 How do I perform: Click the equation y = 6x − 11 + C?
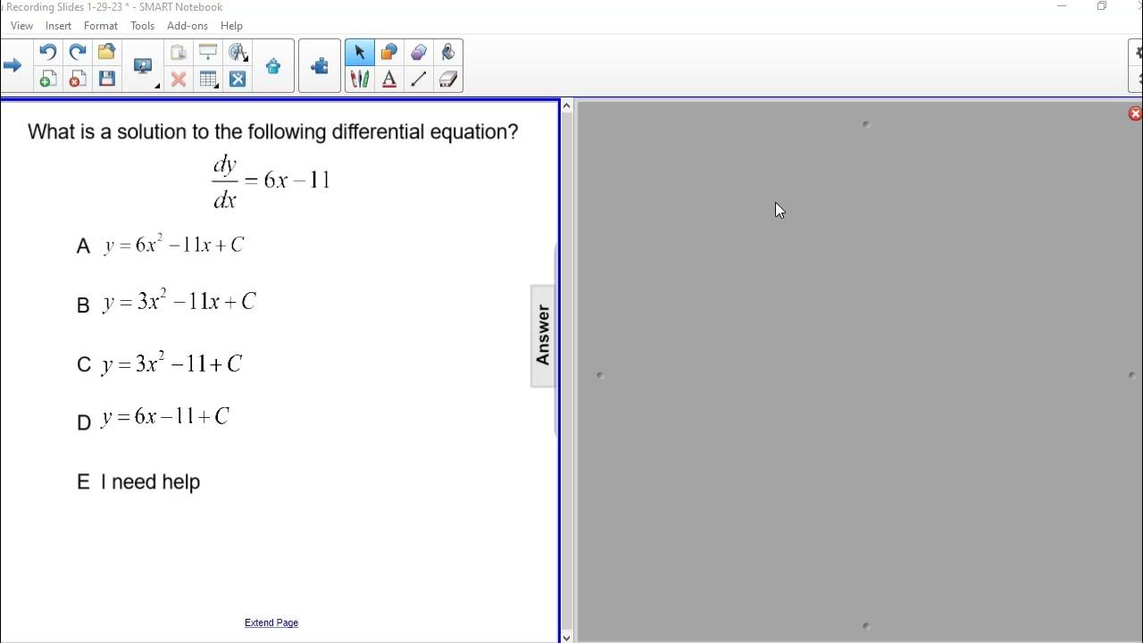pos(165,416)
